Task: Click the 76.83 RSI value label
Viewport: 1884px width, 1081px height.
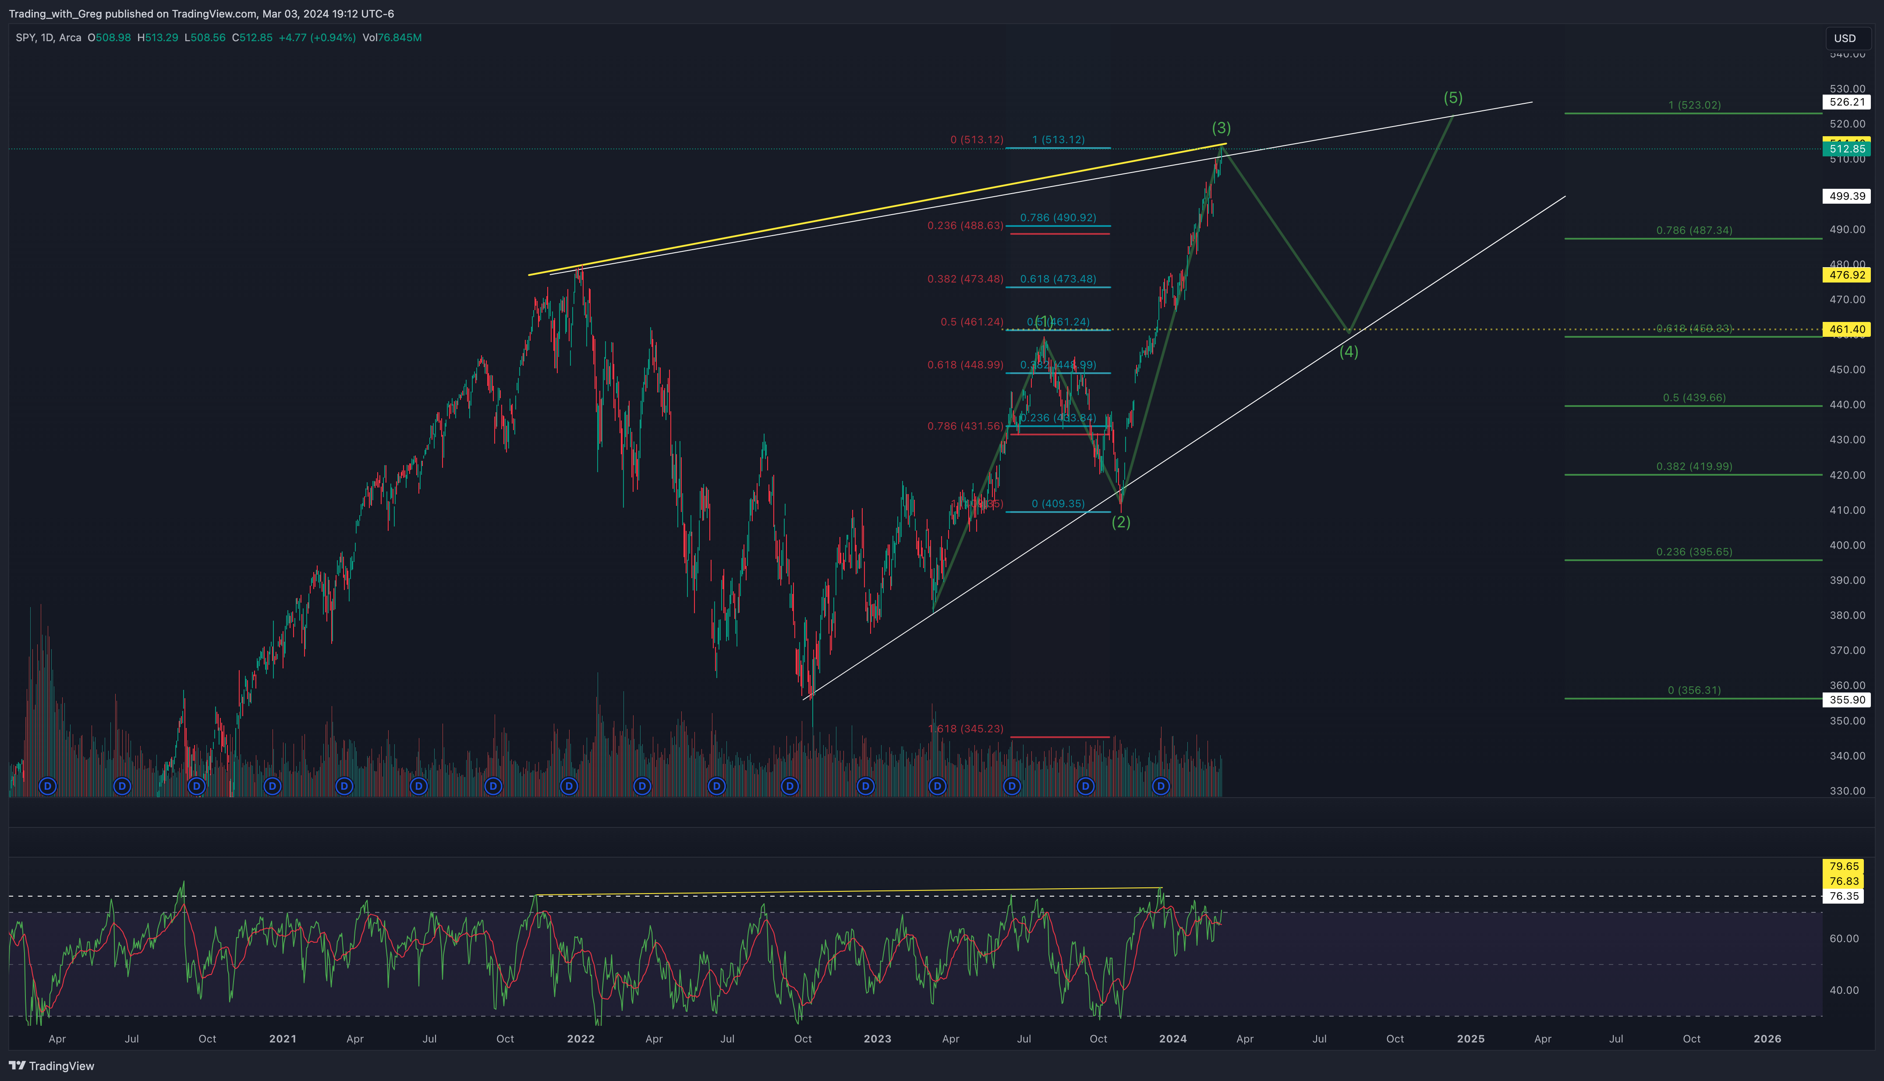Action: tap(1844, 881)
